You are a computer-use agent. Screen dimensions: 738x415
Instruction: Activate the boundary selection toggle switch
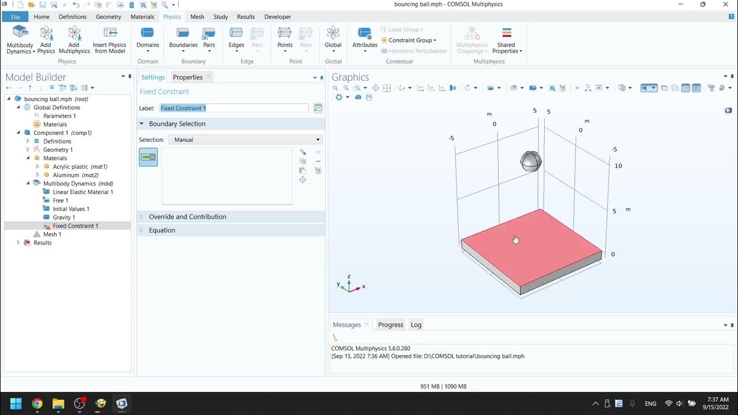click(x=148, y=157)
